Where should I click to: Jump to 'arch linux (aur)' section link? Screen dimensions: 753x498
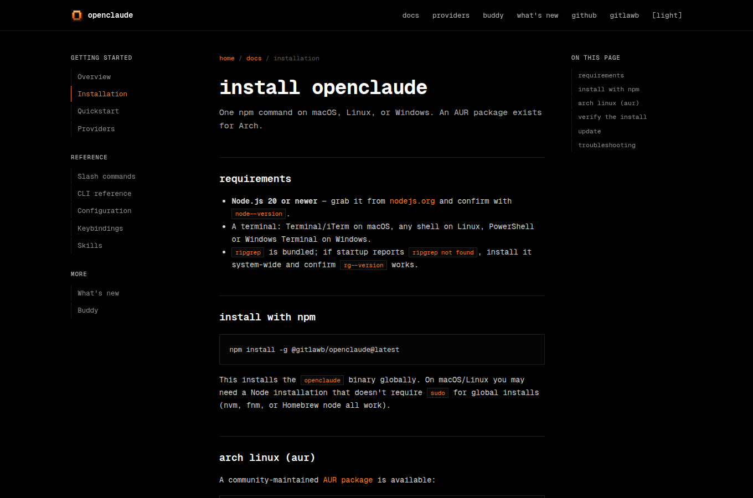tap(608, 103)
